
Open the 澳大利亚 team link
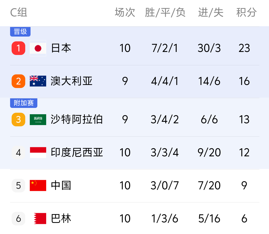[72, 81]
